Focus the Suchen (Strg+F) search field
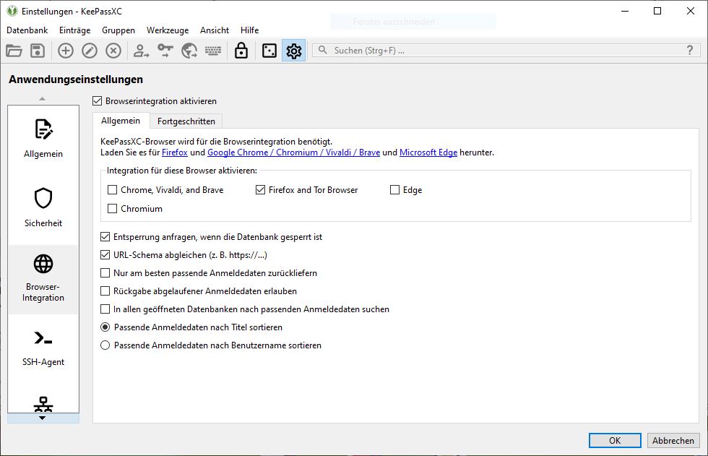 [x=506, y=50]
